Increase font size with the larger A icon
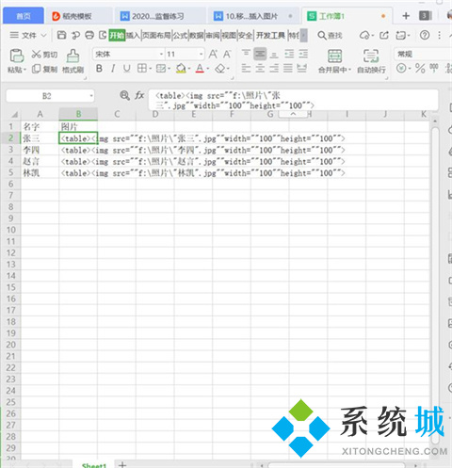The height and width of the screenshot is (468, 452). [x=213, y=54]
